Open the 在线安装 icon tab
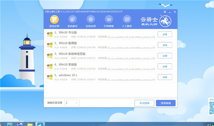Viewport: 214px width, 126px height. pos(91,21)
